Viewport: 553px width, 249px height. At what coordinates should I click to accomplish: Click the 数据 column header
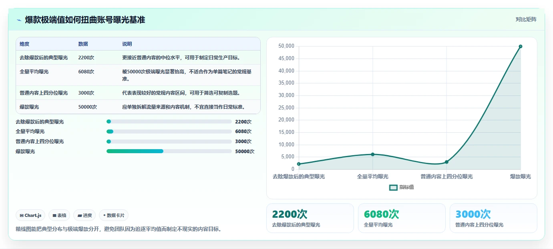click(x=83, y=44)
